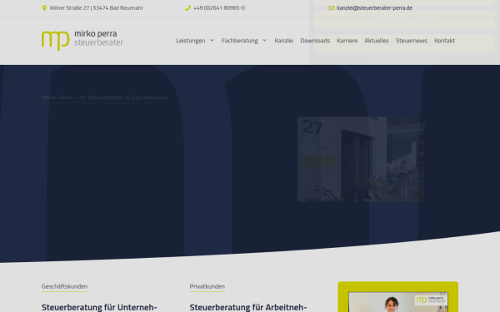Click the building entrance photo with 27
This screenshot has height=312, width=500.
click(x=361, y=159)
